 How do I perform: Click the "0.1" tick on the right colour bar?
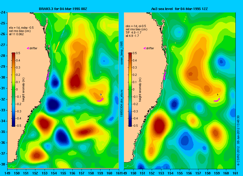(135, 82)
